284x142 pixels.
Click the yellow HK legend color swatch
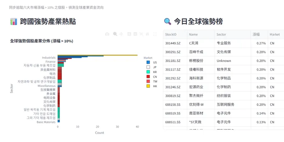[148, 86]
